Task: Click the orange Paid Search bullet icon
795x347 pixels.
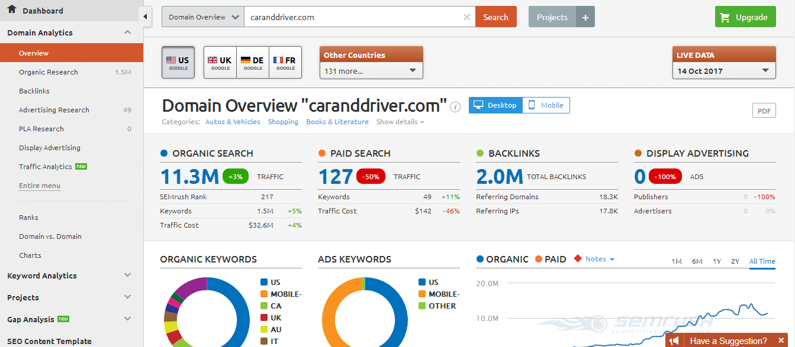Action: (x=322, y=153)
